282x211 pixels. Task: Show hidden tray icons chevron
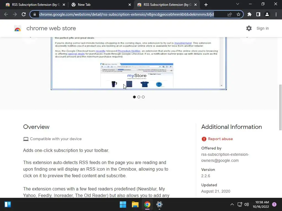pos(232,204)
